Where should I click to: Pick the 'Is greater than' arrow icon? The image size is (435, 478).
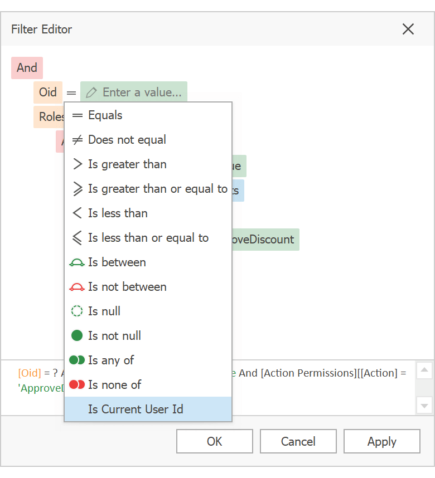[76, 164]
